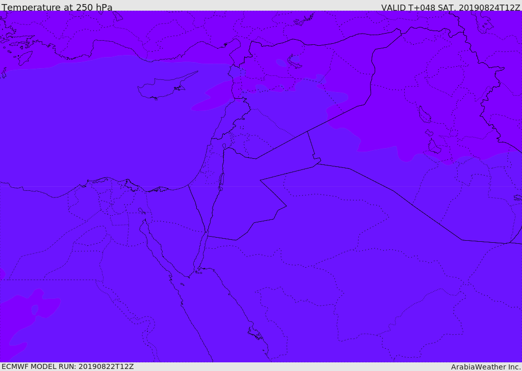This screenshot has height=371, width=522.
Task: Click the 'ECMWF MODEL RUN: 20190822T12Z' text
Action: [68, 366]
